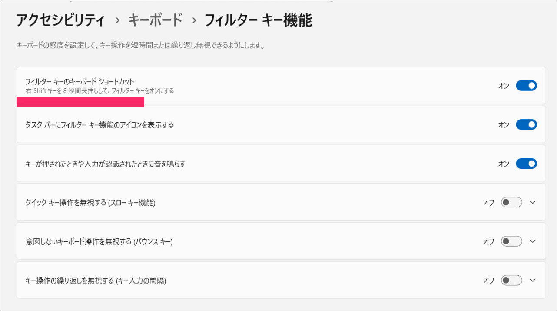
Task: Expand the キー入力の間隔 chevron arrow
Action: [x=533, y=281]
